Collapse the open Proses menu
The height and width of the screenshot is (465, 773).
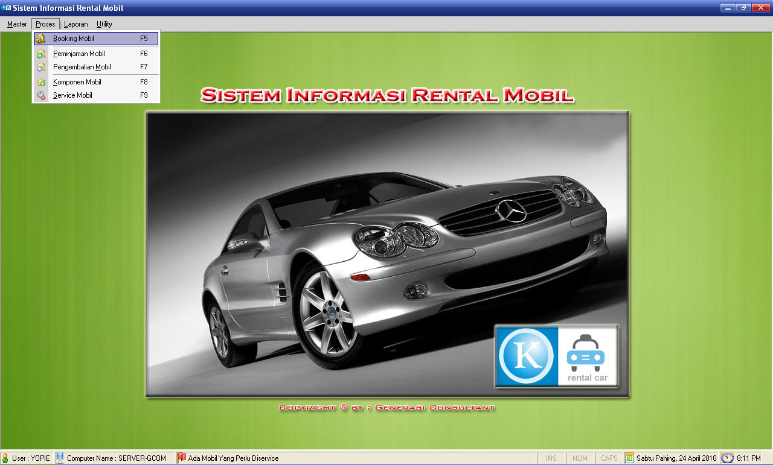pos(45,24)
